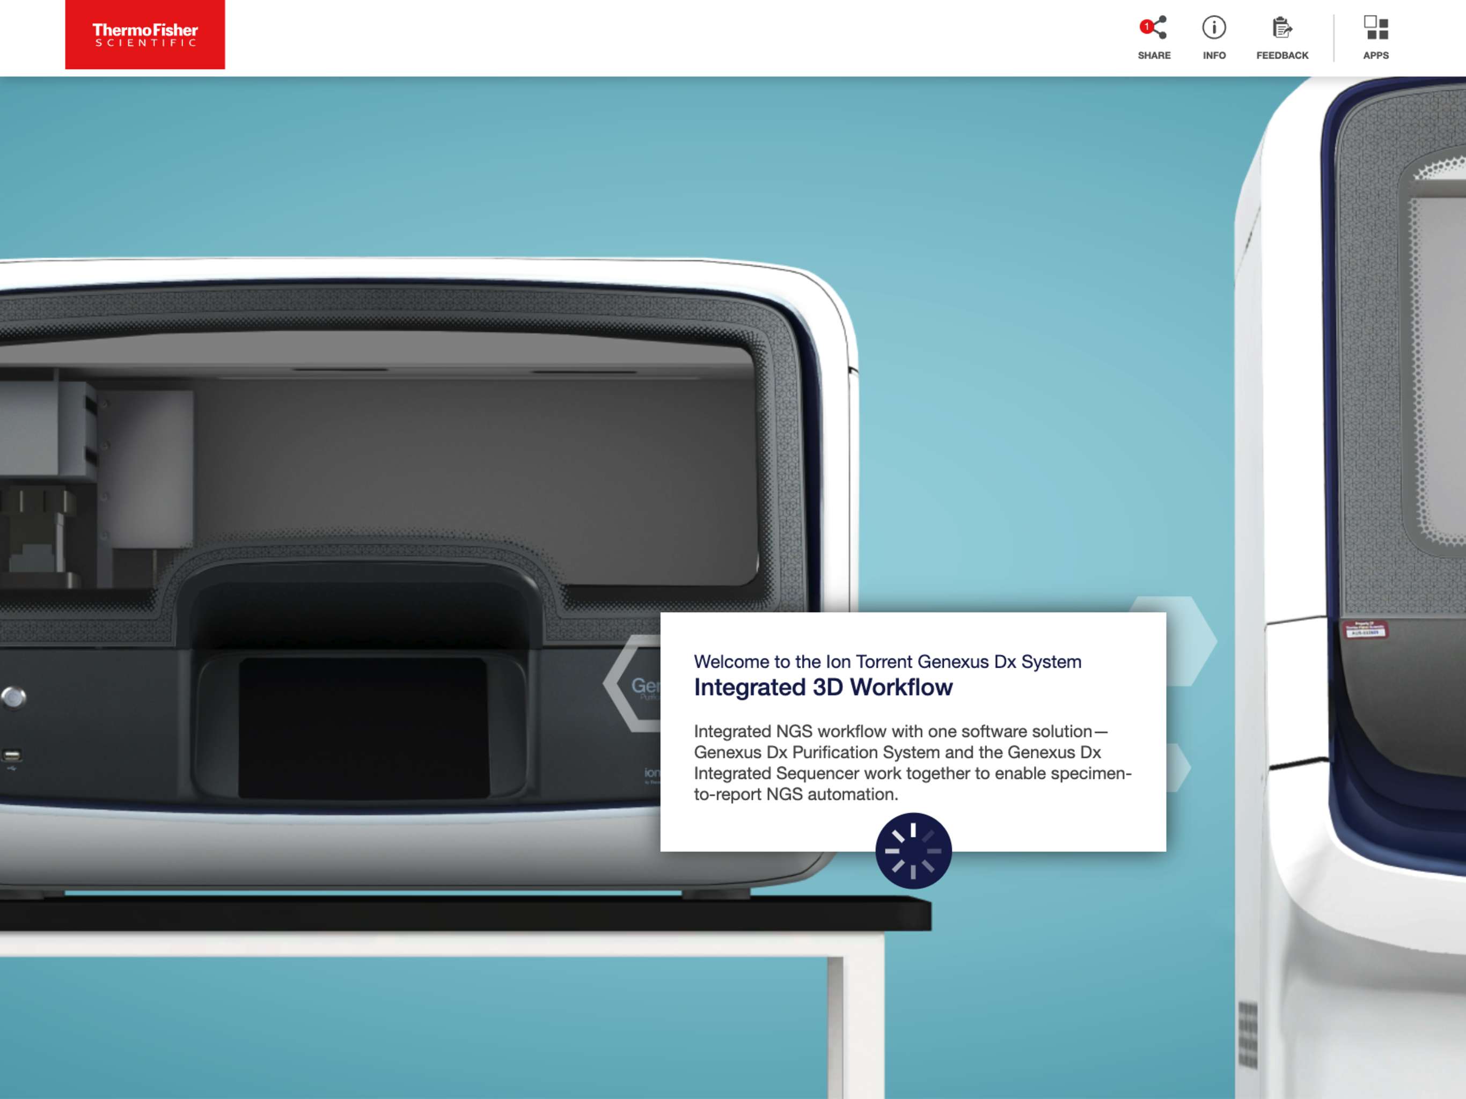Click the Integrated 3D Workflow heading
Image resolution: width=1466 pixels, height=1099 pixels.
pyautogui.click(x=823, y=687)
